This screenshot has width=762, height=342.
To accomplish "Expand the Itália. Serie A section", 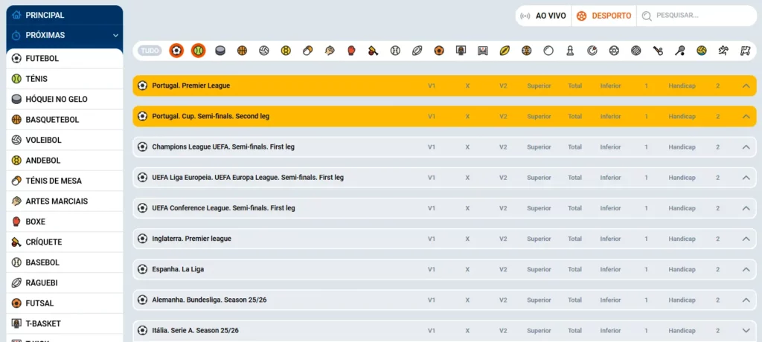I will 746,331.
